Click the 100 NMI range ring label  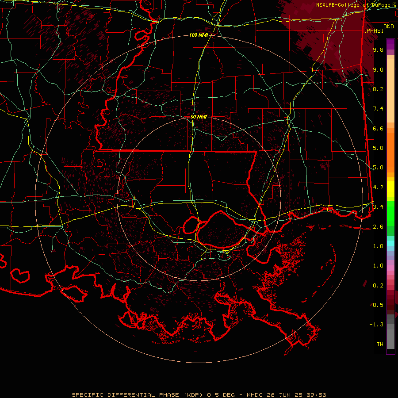199,35
